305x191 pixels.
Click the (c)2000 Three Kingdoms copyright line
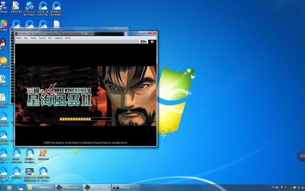pyautogui.click(x=85, y=142)
